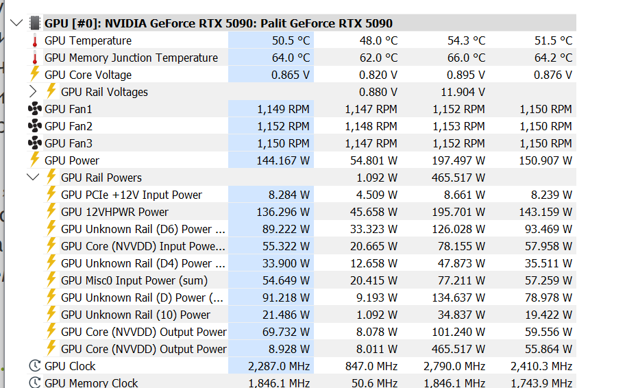Click current GPU Temperature value 50.5 °C
The width and height of the screenshot is (625, 388).
(x=291, y=40)
